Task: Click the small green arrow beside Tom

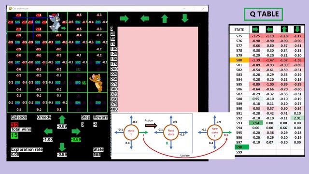Action: [x=63, y=28]
